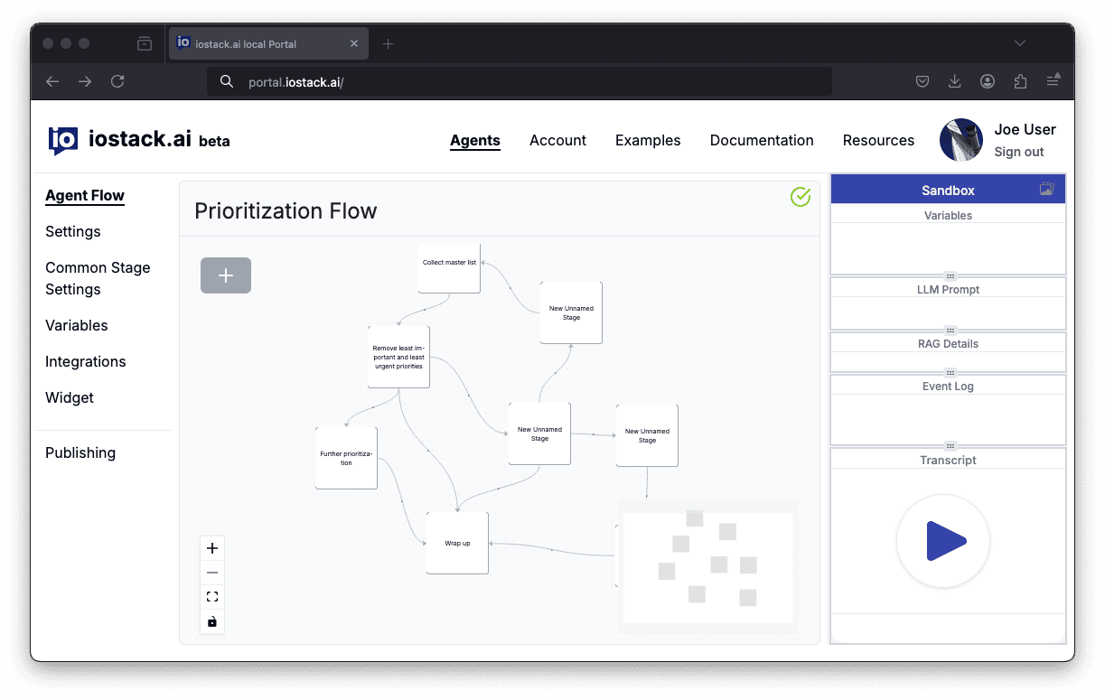Click the Joe User name text
This screenshot has height=699, width=1105.
[x=1025, y=129]
